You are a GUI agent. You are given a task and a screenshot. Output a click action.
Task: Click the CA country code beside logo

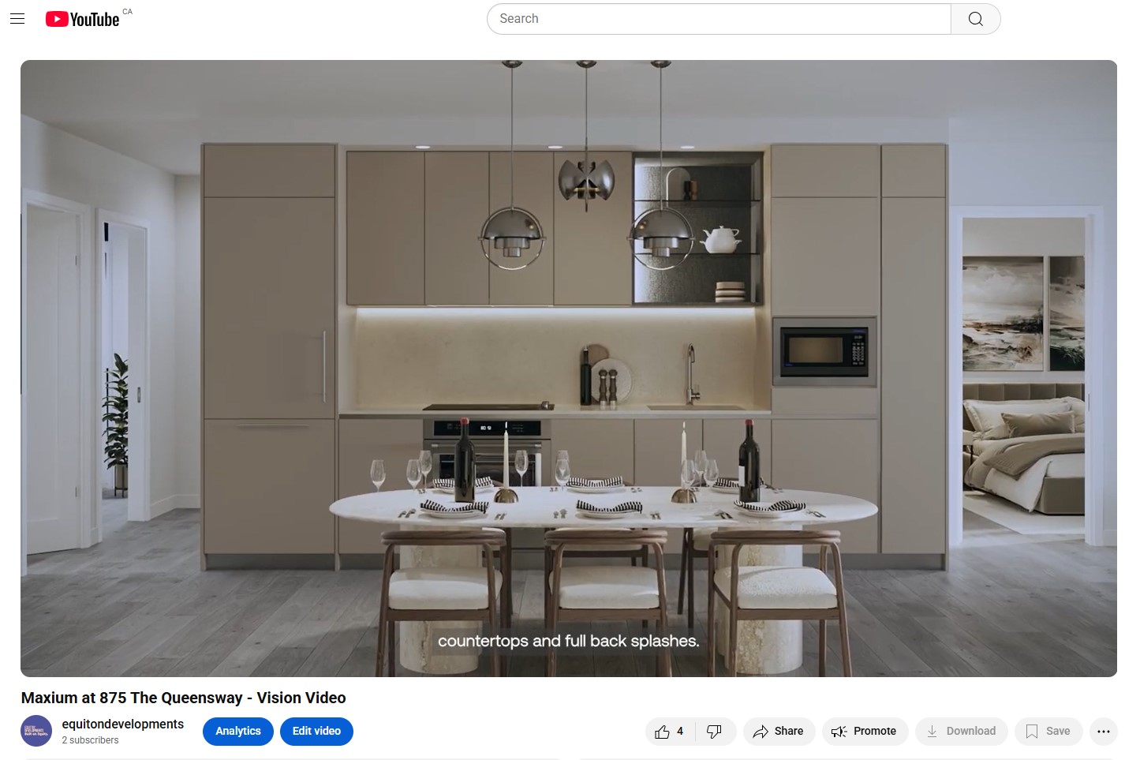tap(128, 12)
